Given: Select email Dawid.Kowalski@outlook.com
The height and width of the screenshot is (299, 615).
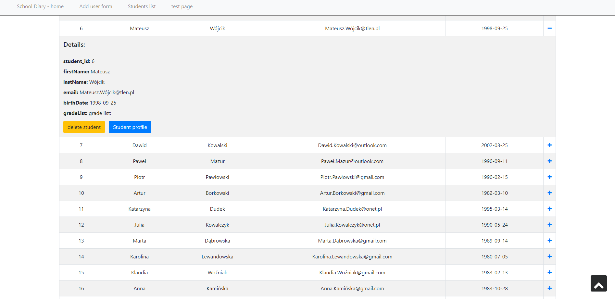Looking at the screenshot, I should pyautogui.click(x=352, y=145).
